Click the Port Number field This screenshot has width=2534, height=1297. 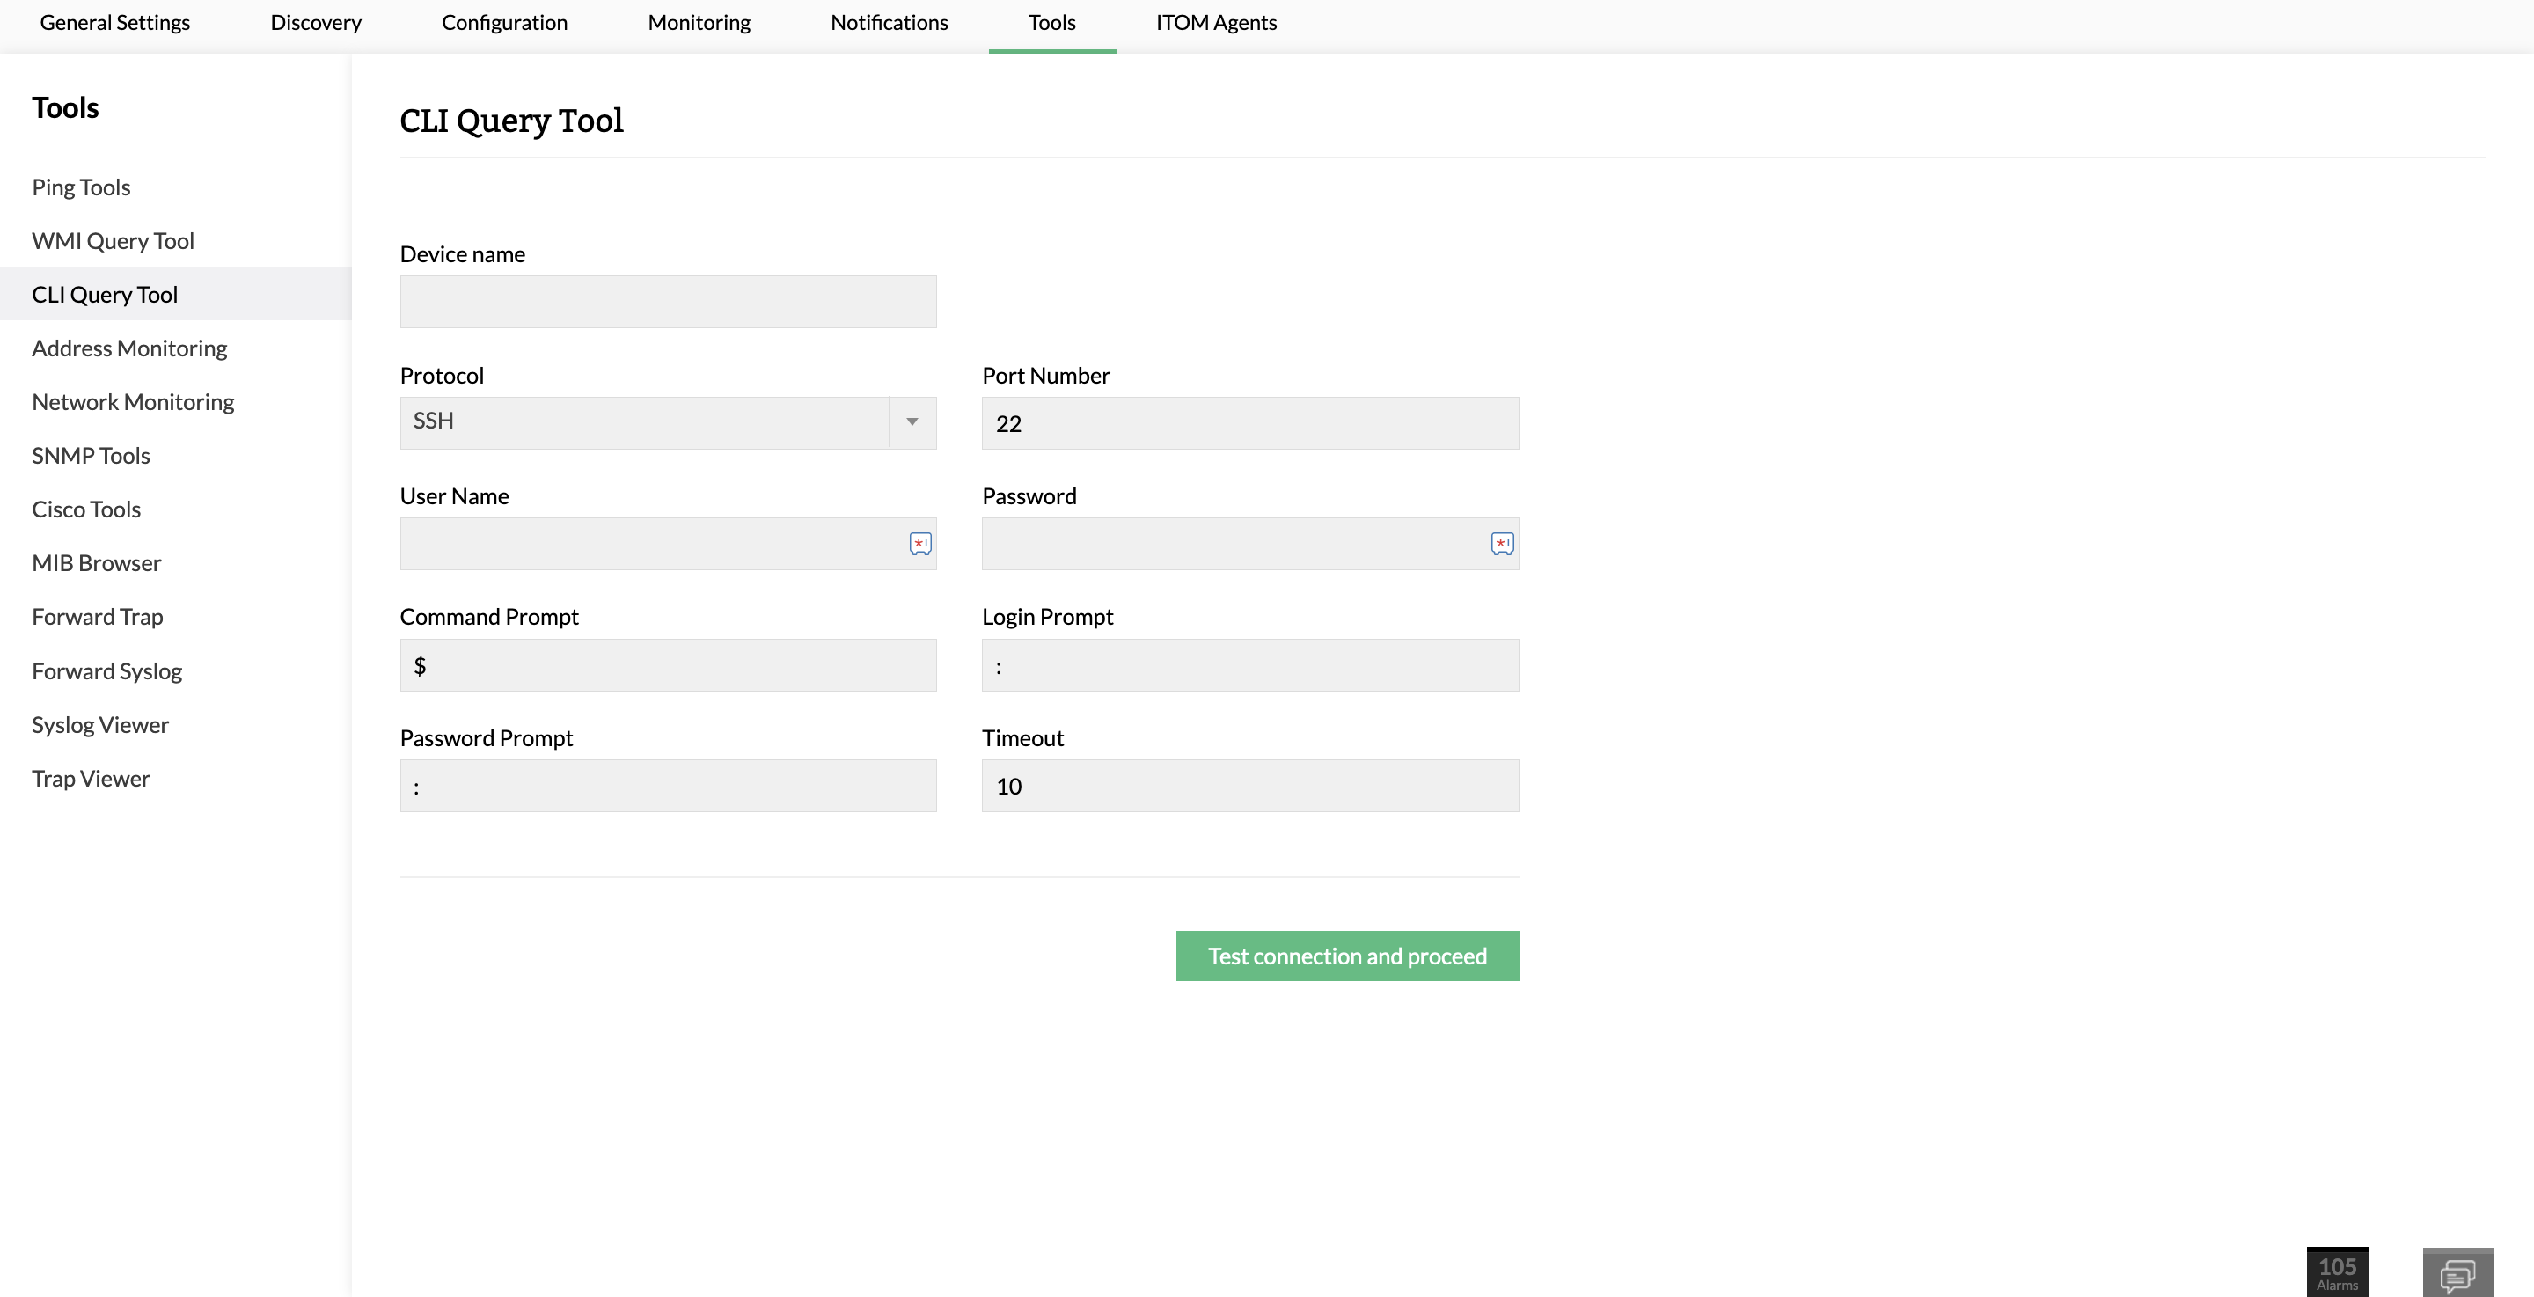(x=1249, y=423)
